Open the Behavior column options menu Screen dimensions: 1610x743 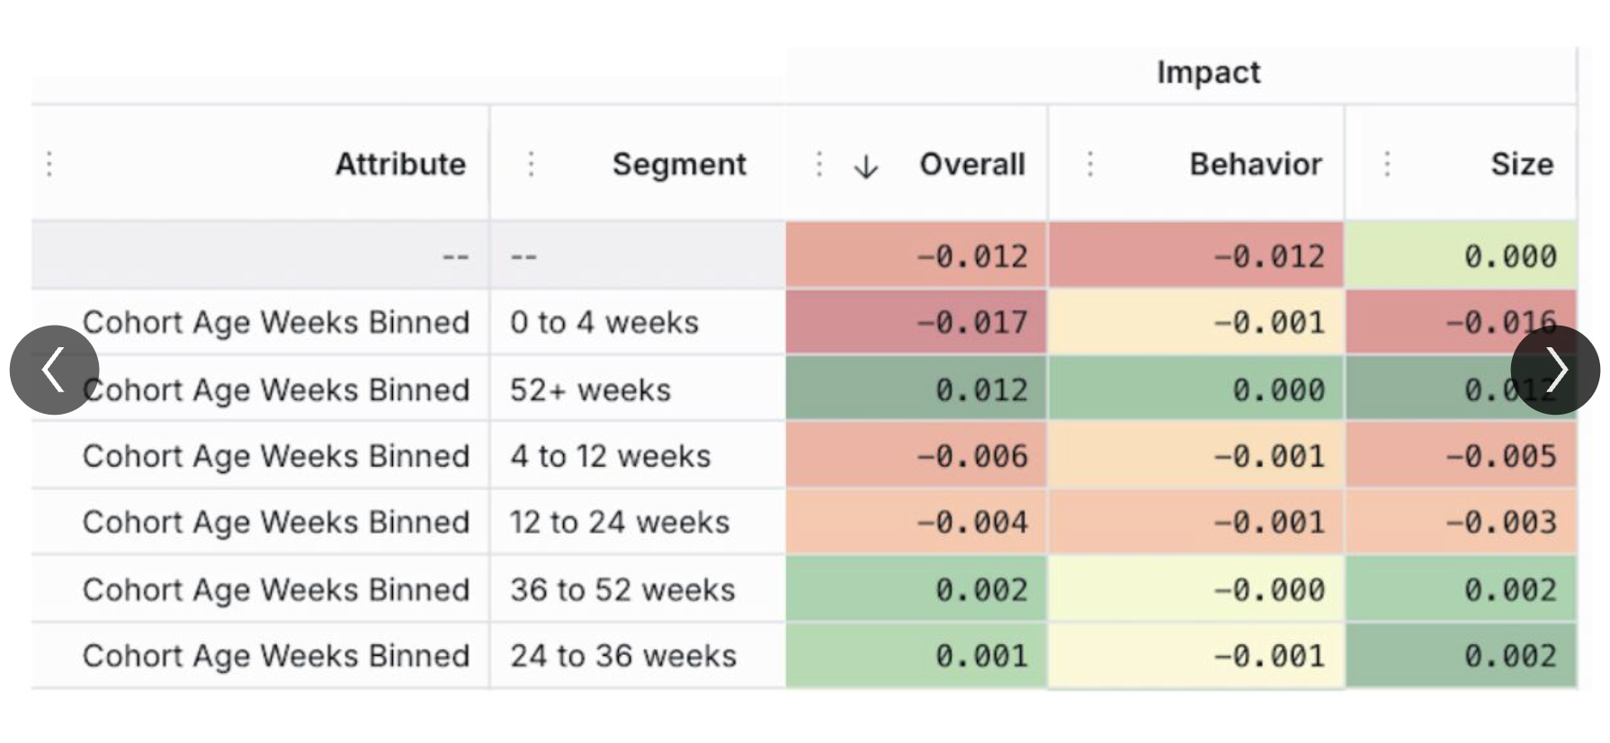tap(1090, 164)
